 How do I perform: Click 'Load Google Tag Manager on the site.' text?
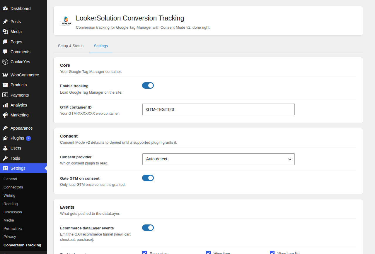click(x=91, y=92)
